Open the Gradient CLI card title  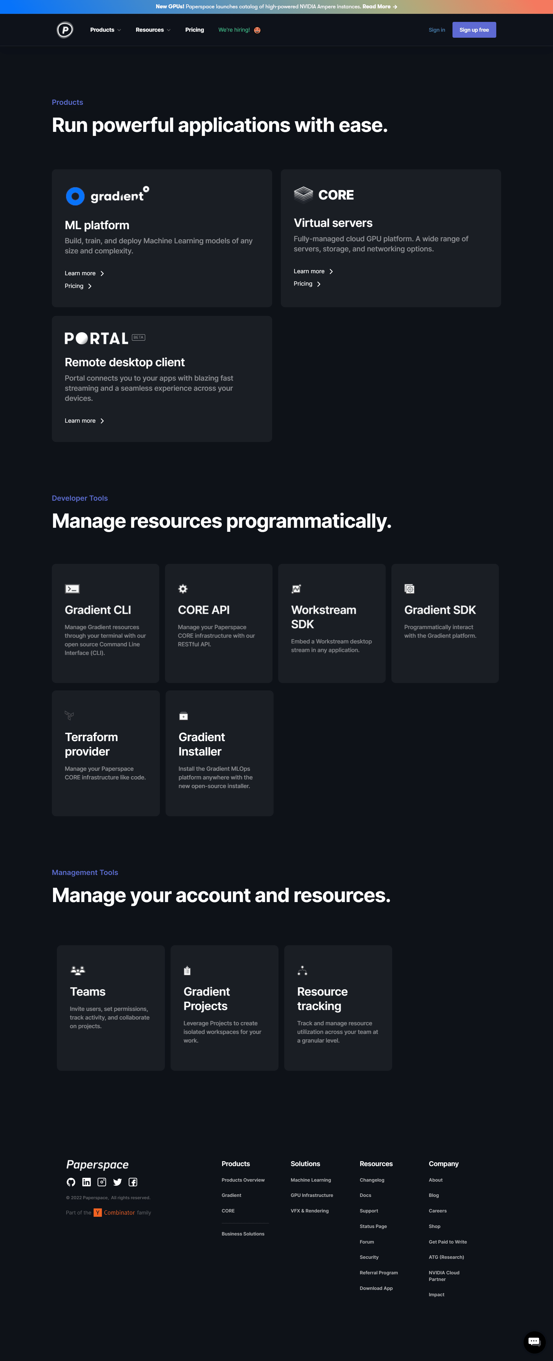pos(98,610)
